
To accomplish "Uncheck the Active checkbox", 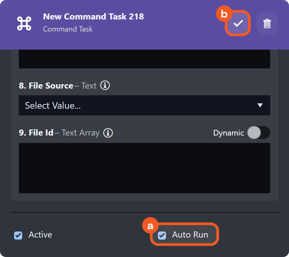I will point(18,235).
